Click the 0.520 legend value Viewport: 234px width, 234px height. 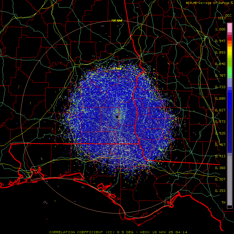pos(220,133)
